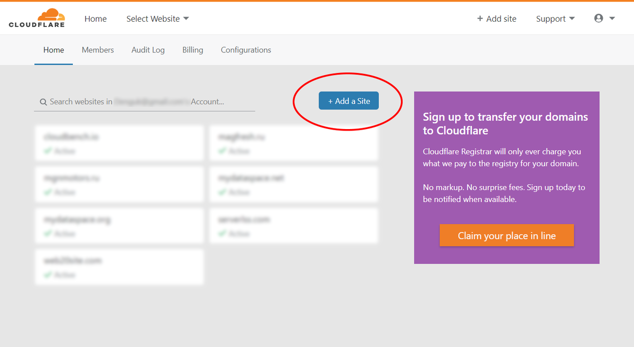The height and width of the screenshot is (347, 634).
Task: Open the web20site.com site card
Action: tap(119, 267)
